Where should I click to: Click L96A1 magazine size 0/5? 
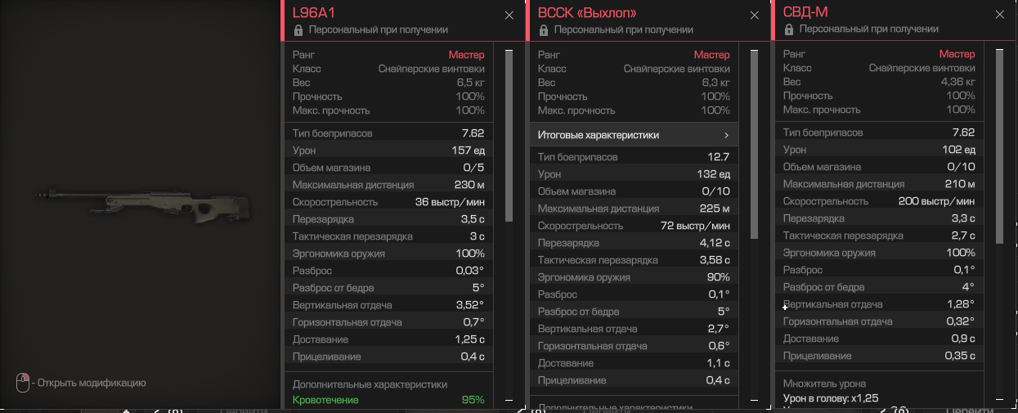(474, 168)
